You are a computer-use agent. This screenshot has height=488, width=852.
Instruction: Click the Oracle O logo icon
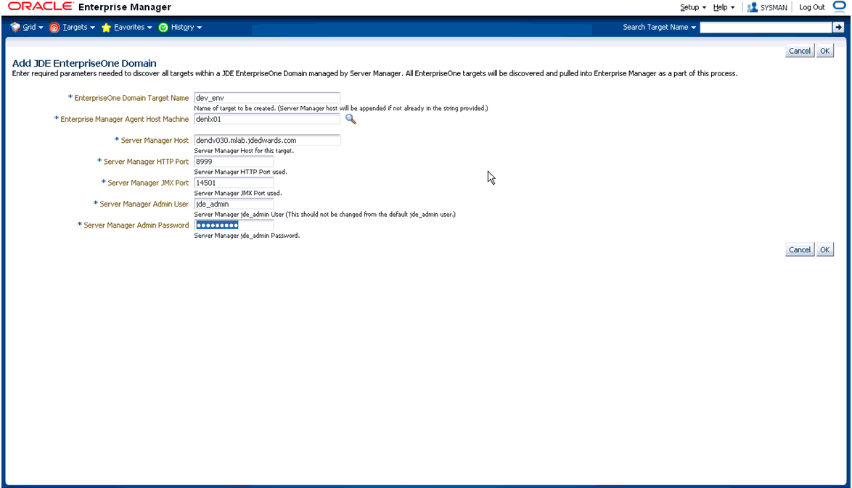click(839, 7)
